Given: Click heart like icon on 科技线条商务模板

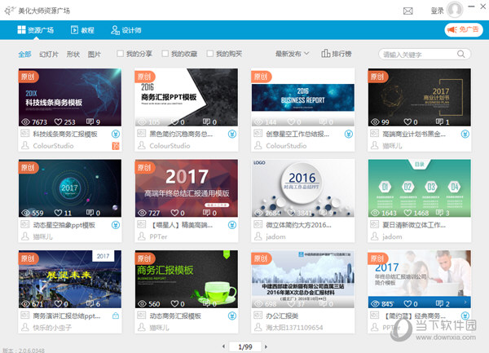Looking at the screenshot, I should 58,121.
